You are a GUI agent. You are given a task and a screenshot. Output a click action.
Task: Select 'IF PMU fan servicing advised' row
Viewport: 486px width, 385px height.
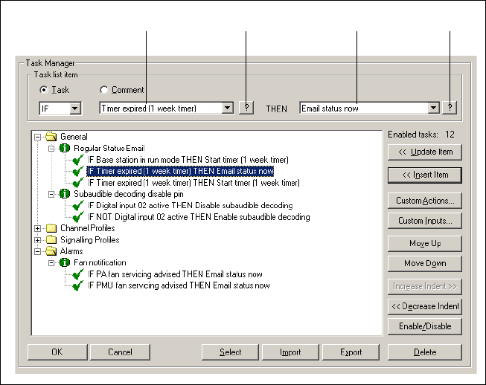tap(179, 285)
